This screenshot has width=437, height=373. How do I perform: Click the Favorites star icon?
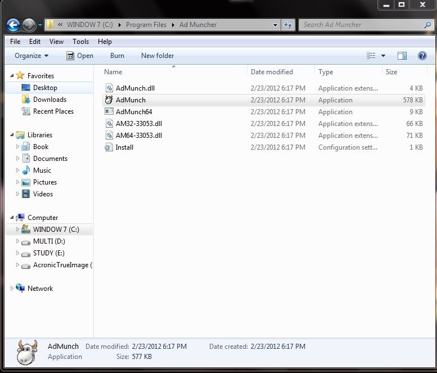point(20,75)
